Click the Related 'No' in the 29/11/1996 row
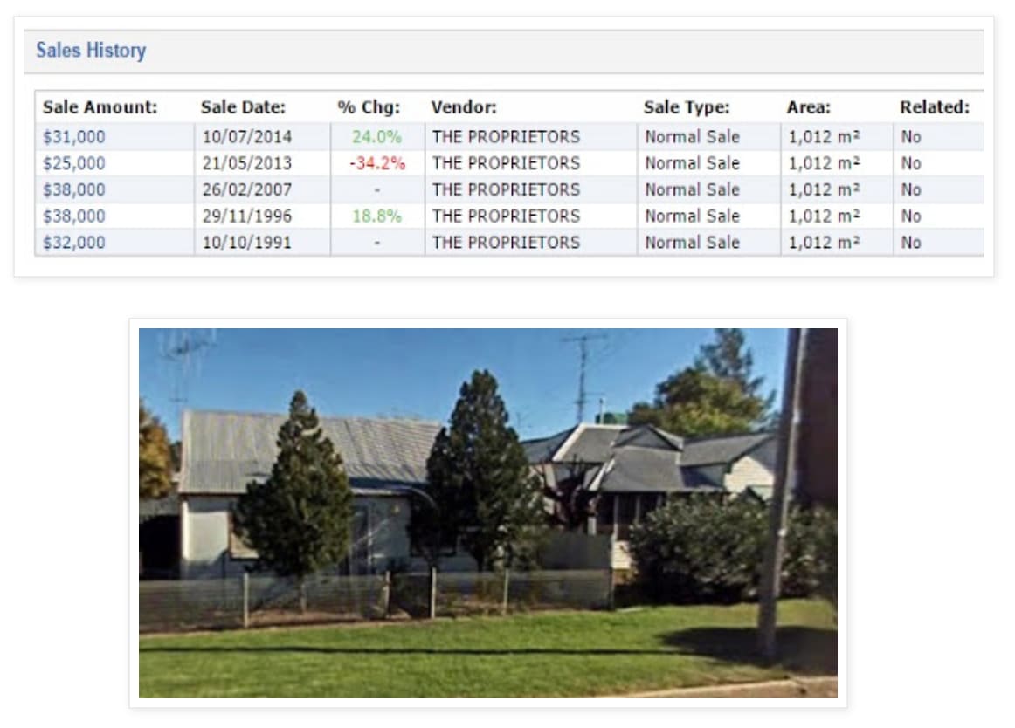This screenshot has height=728, width=1015. [x=911, y=216]
